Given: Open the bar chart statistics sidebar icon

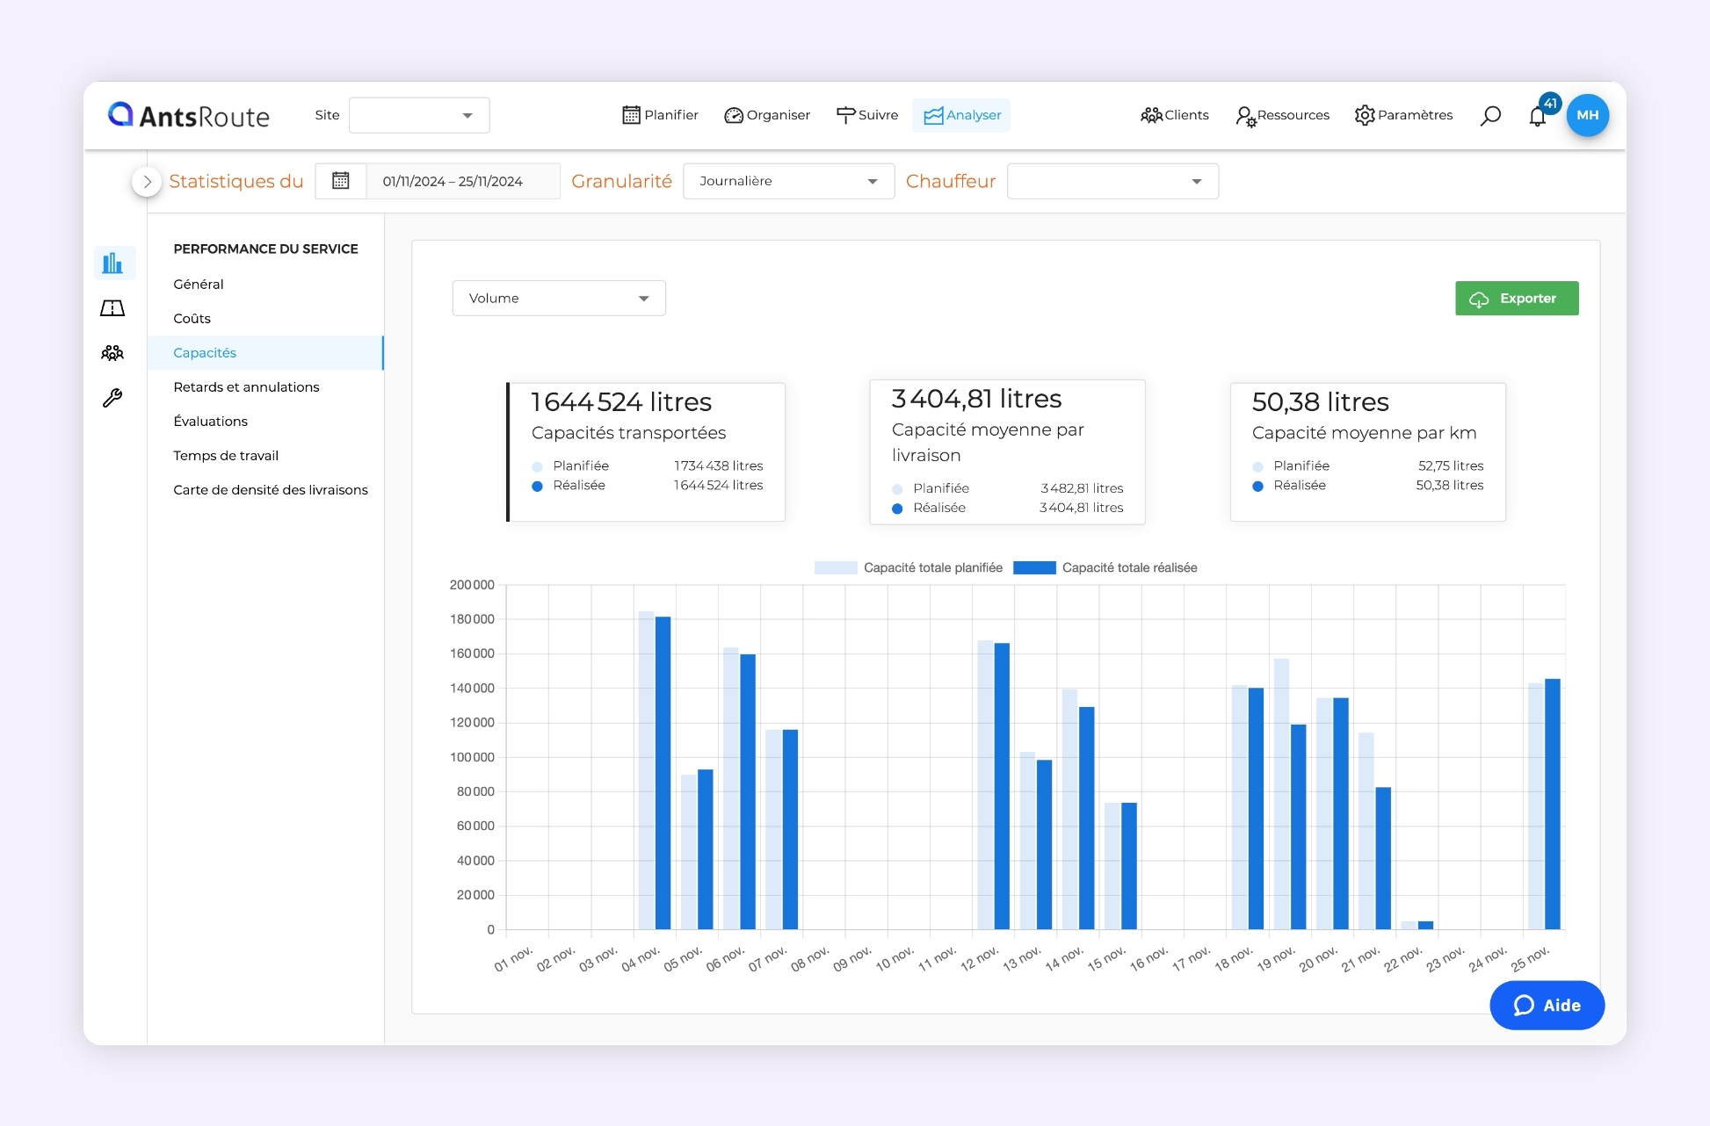Looking at the screenshot, I should 113,263.
